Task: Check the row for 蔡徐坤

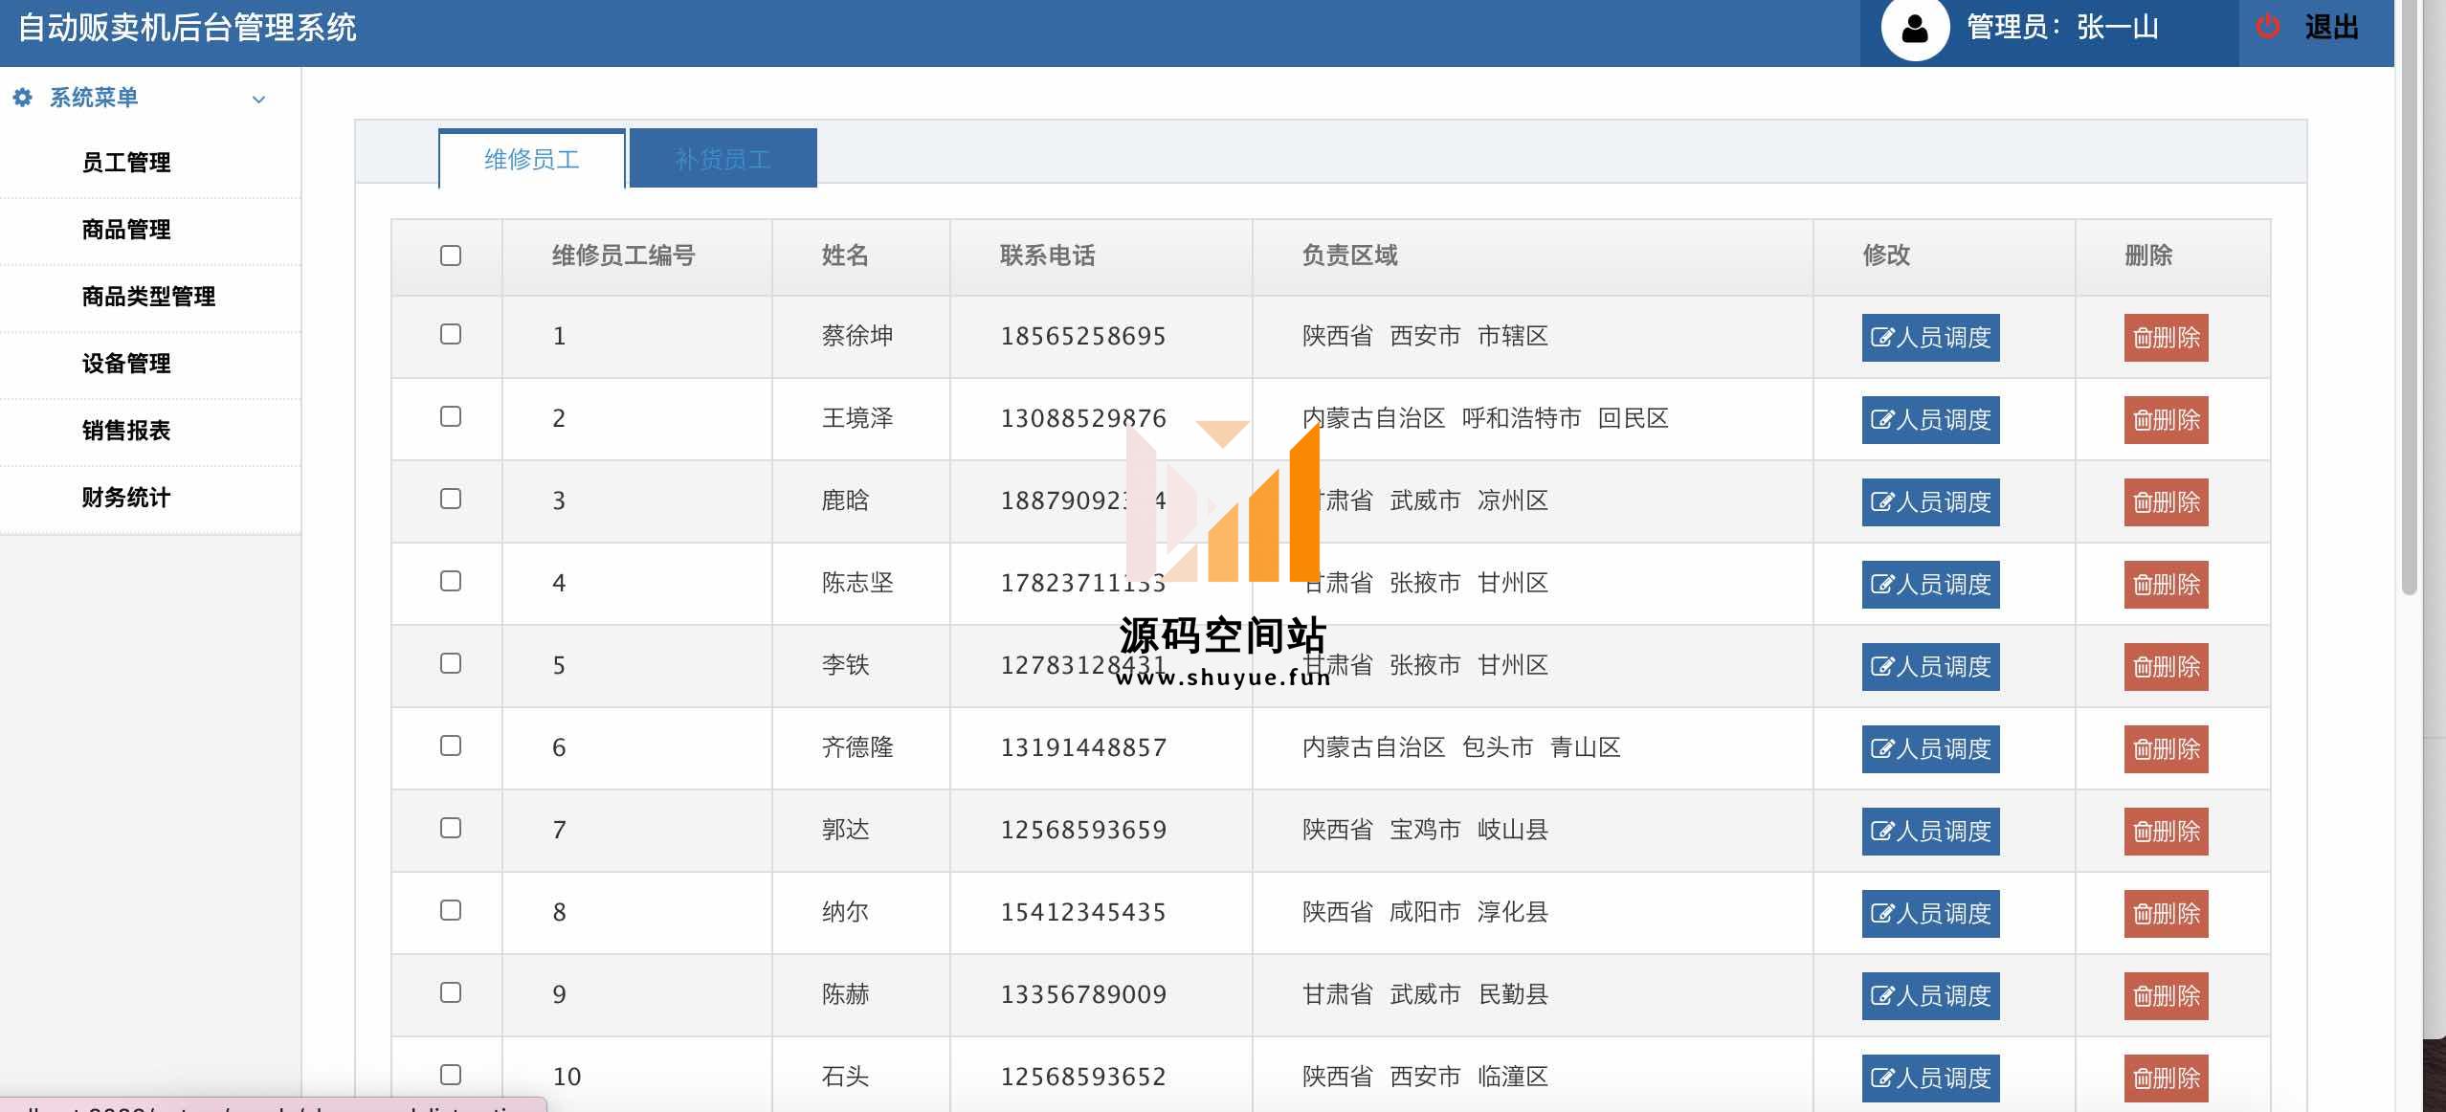Action: (451, 334)
